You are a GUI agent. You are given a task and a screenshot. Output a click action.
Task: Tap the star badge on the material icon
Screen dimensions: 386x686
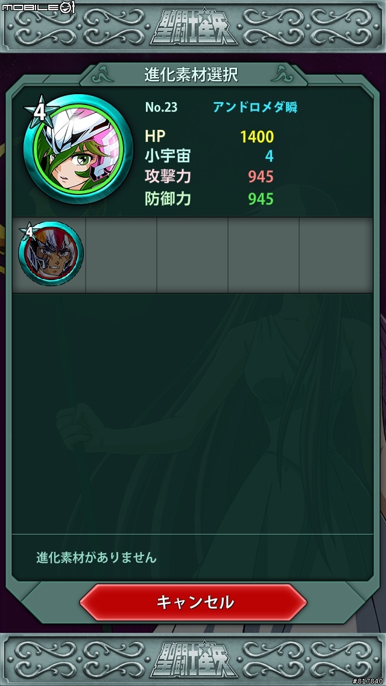pyautogui.click(x=28, y=232)
